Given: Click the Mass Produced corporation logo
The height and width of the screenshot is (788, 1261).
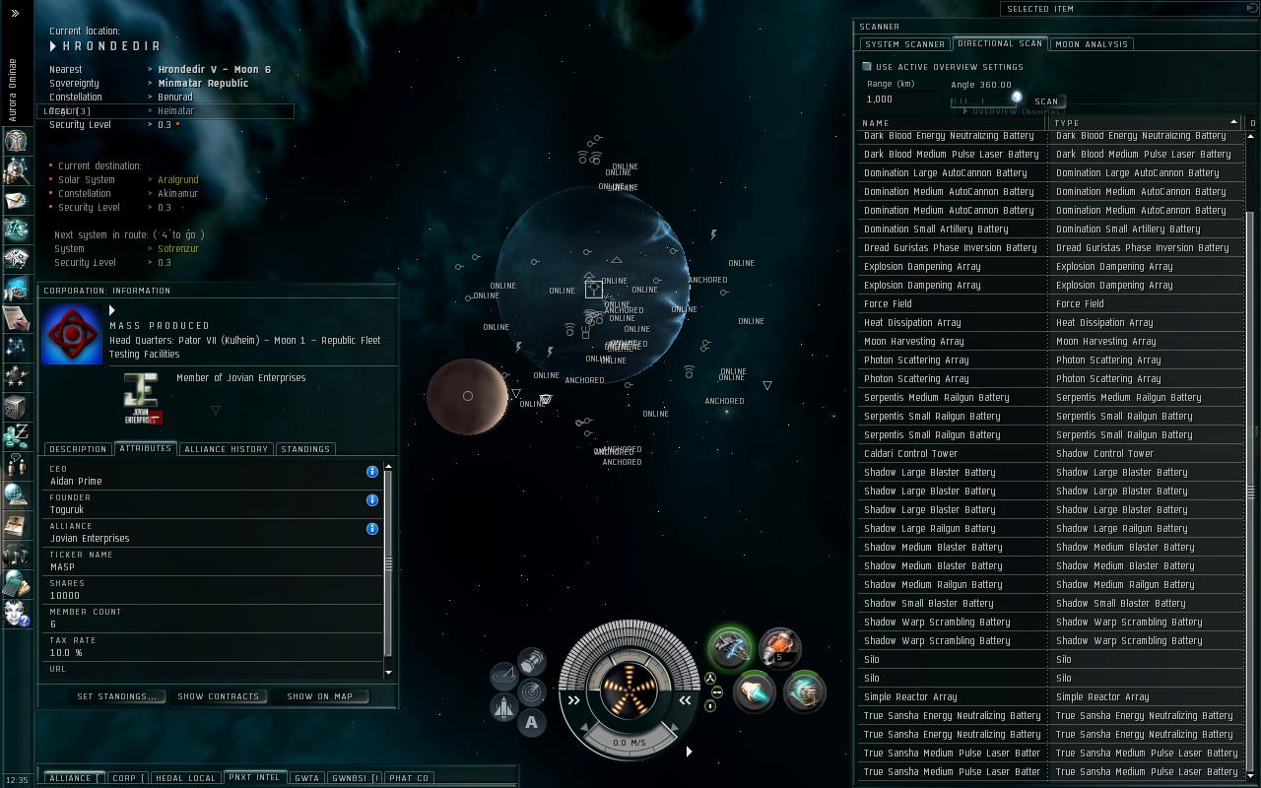Looking at the screenshot, I should tap(72, 334).
